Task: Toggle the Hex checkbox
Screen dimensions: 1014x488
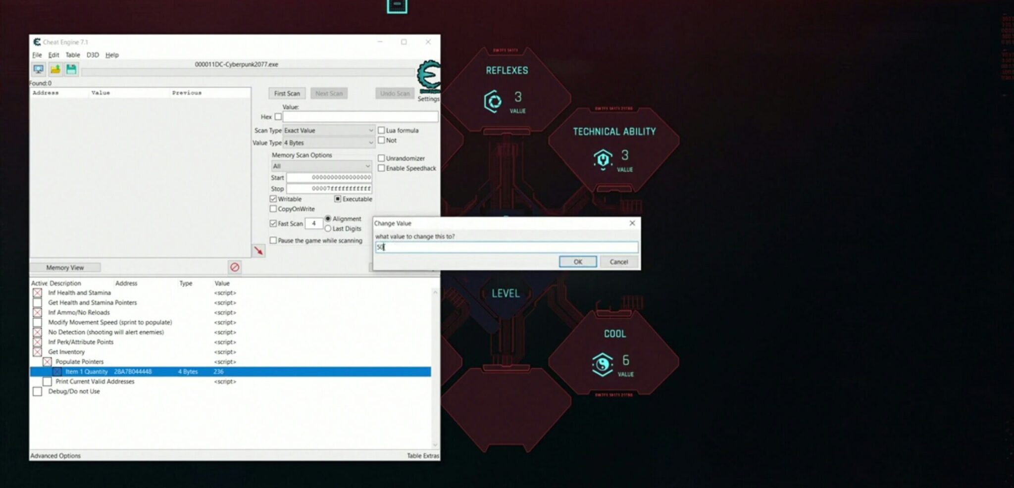Action: (x=278, y=117)
